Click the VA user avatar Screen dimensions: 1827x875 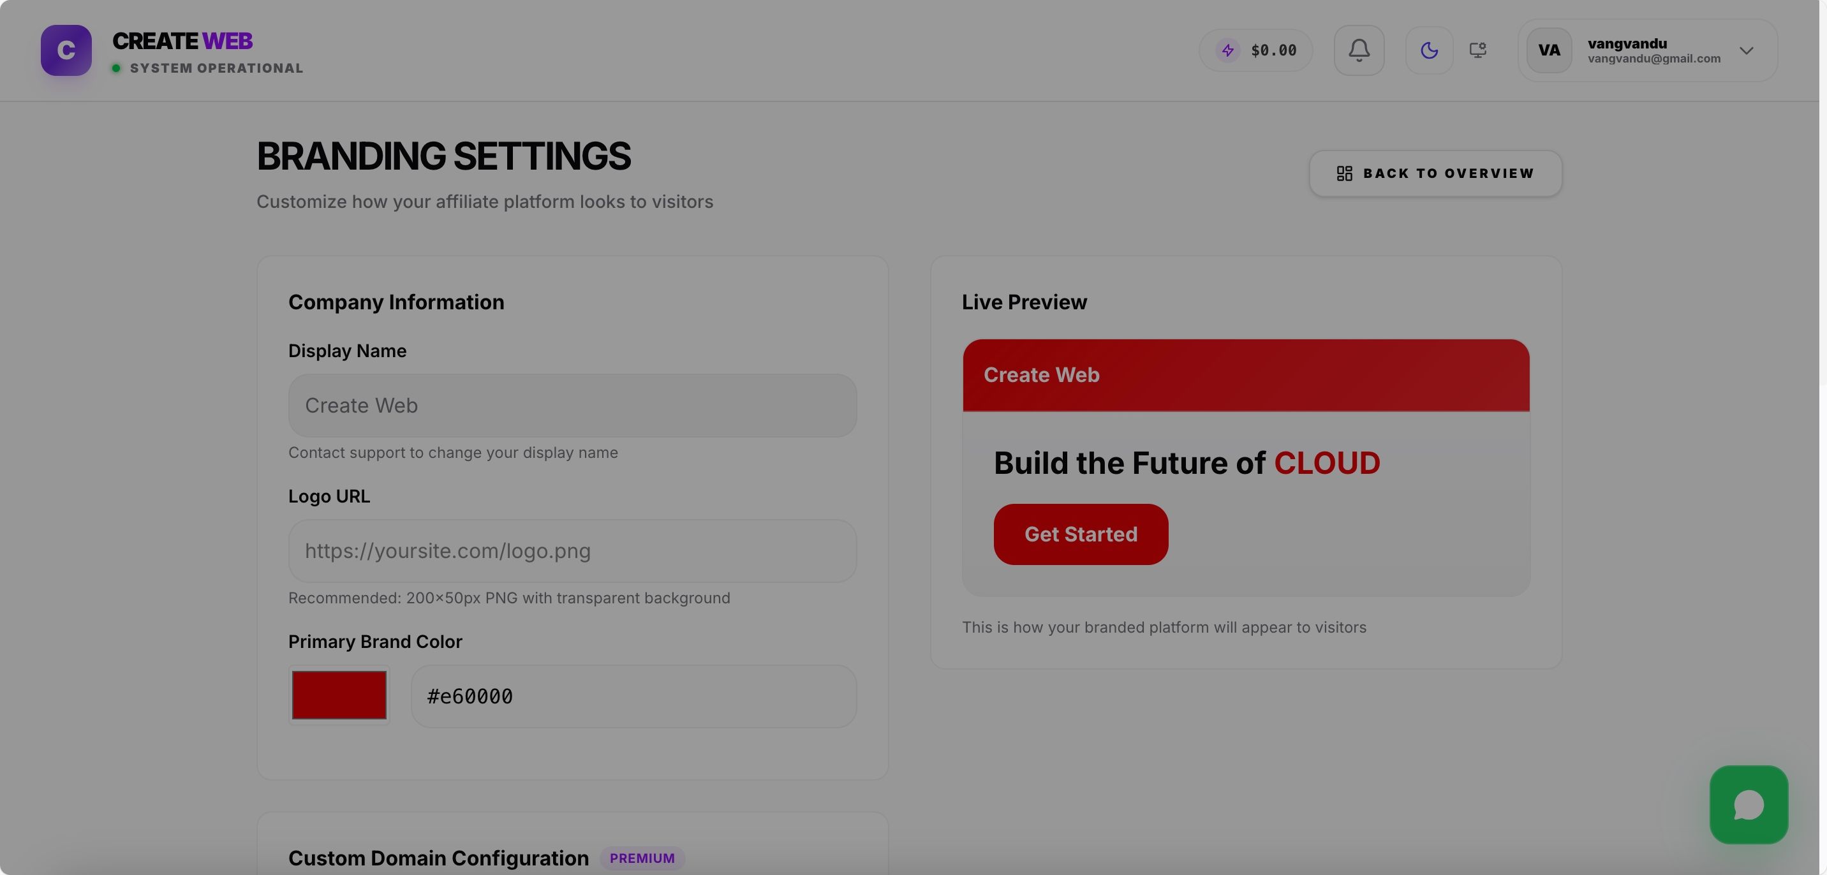click(1549, 50)
